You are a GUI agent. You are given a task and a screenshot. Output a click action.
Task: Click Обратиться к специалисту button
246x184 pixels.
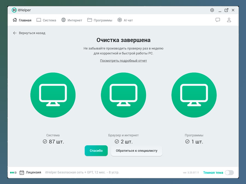(x=137, y=150)
